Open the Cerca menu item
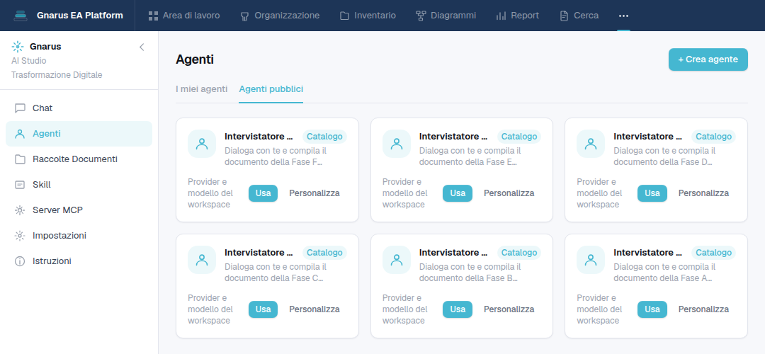Screen dimensions: 765x354 (x=579, y=16)
